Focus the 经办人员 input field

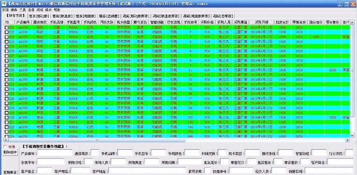(279, 171)
